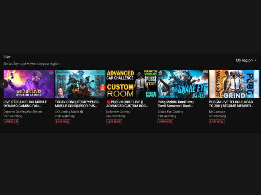Click LIVE NOW badge under Mr Carnage
The width and height of the screenshot is (261, 195).
coord(217,122)
